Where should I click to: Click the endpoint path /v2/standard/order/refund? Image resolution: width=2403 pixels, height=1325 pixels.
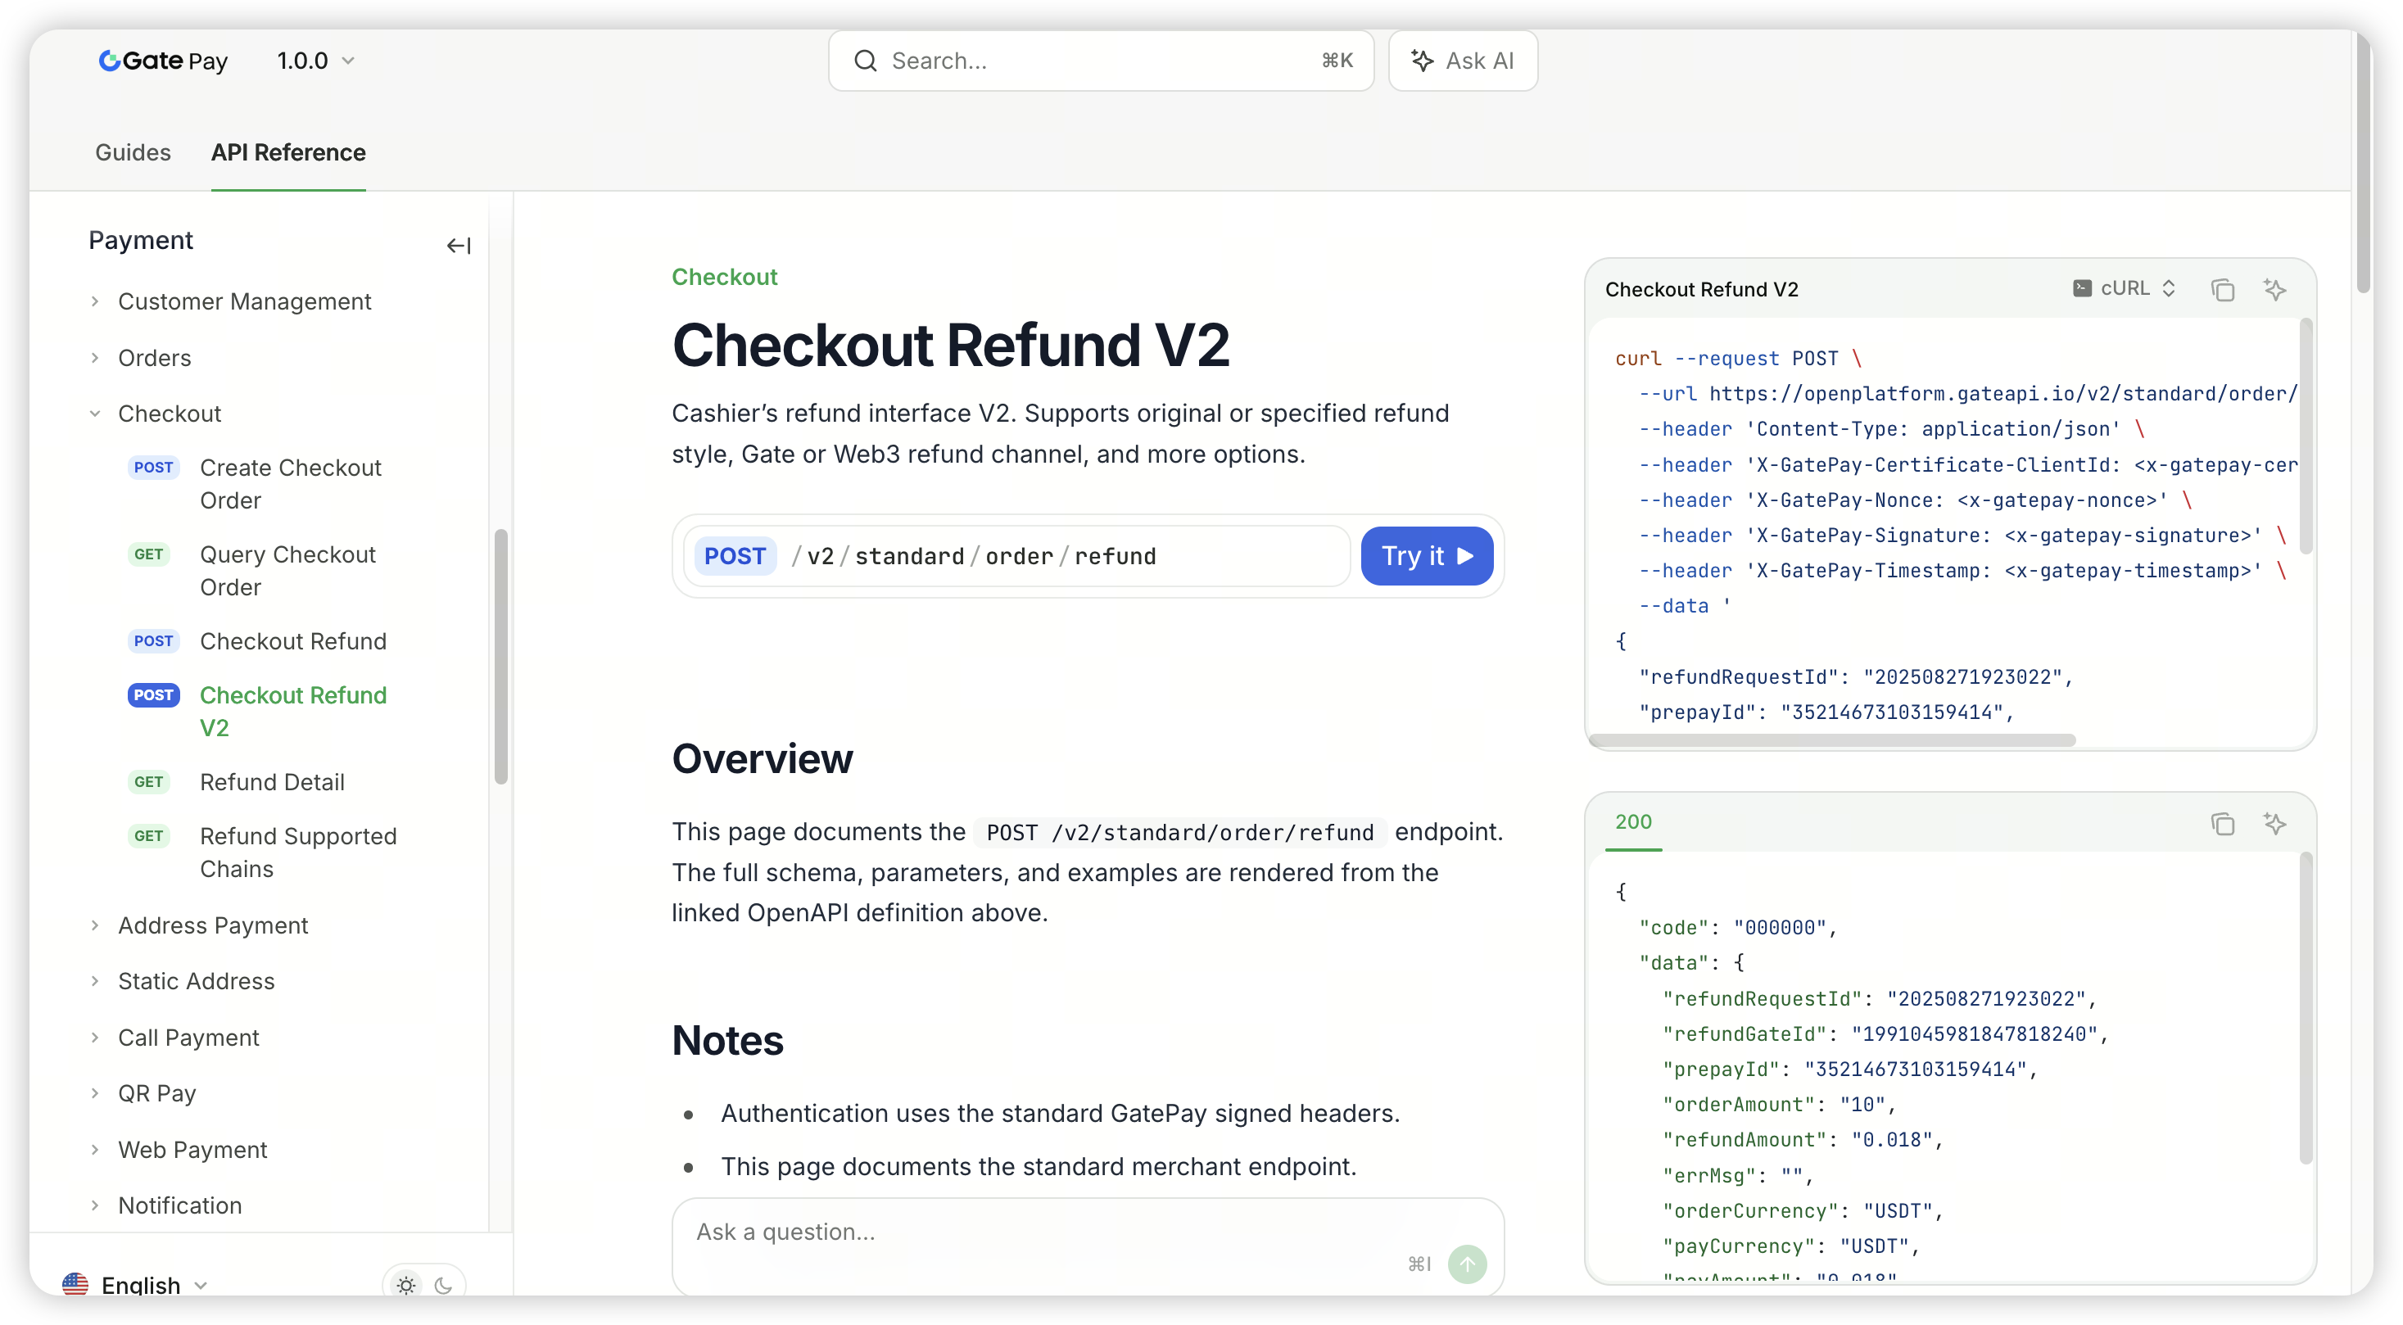tap(973, 556)
